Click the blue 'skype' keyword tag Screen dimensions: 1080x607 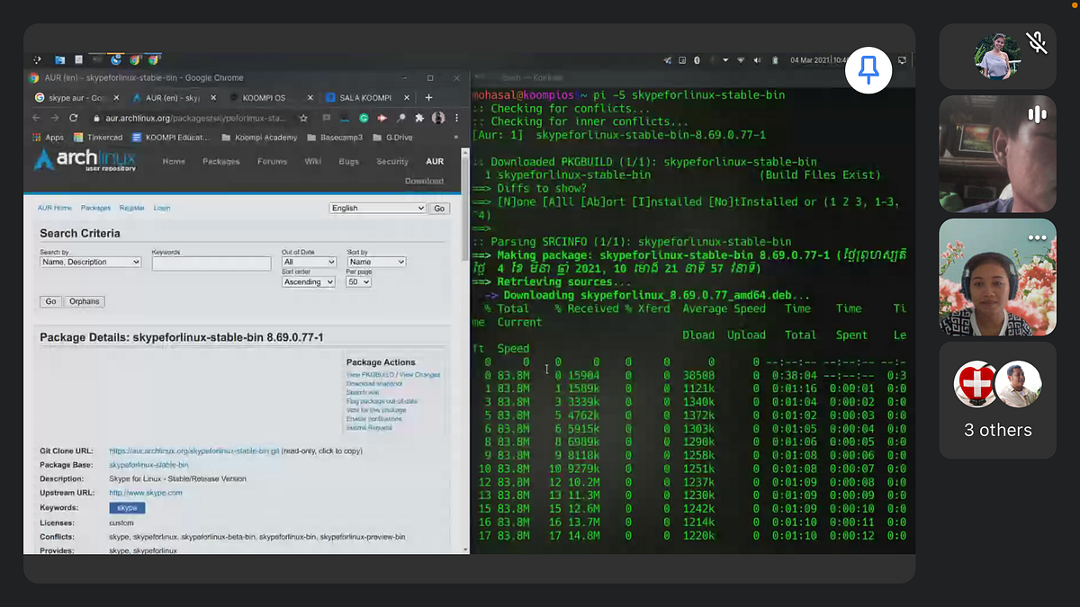[x=127, y=508]
